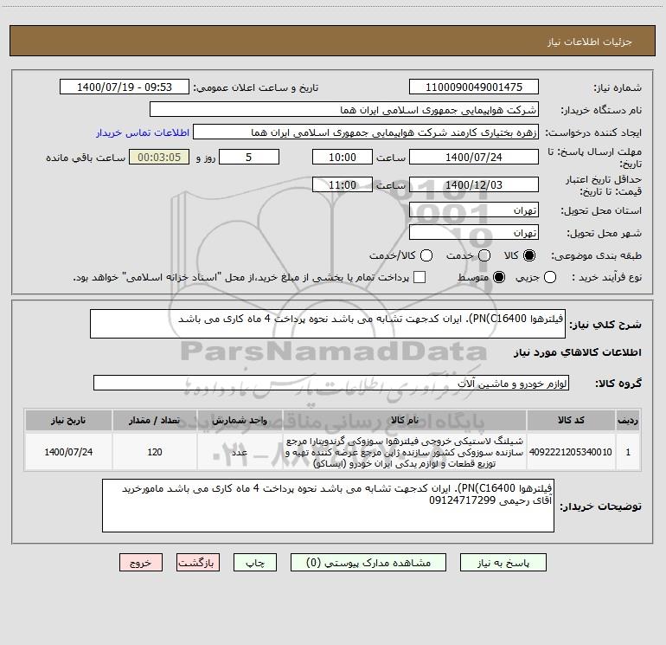The height and width of the screenshot is (645, 666).
Task: Click the need number field 1100090049001475
Action: tap(474, 87)
